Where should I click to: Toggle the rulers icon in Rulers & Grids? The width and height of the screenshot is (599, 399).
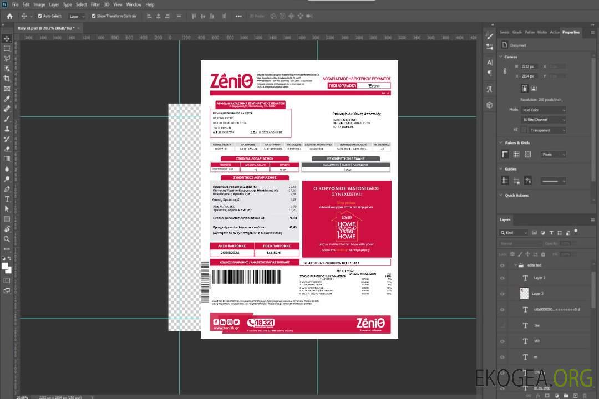pyautogui.click(x=505, y=154)
